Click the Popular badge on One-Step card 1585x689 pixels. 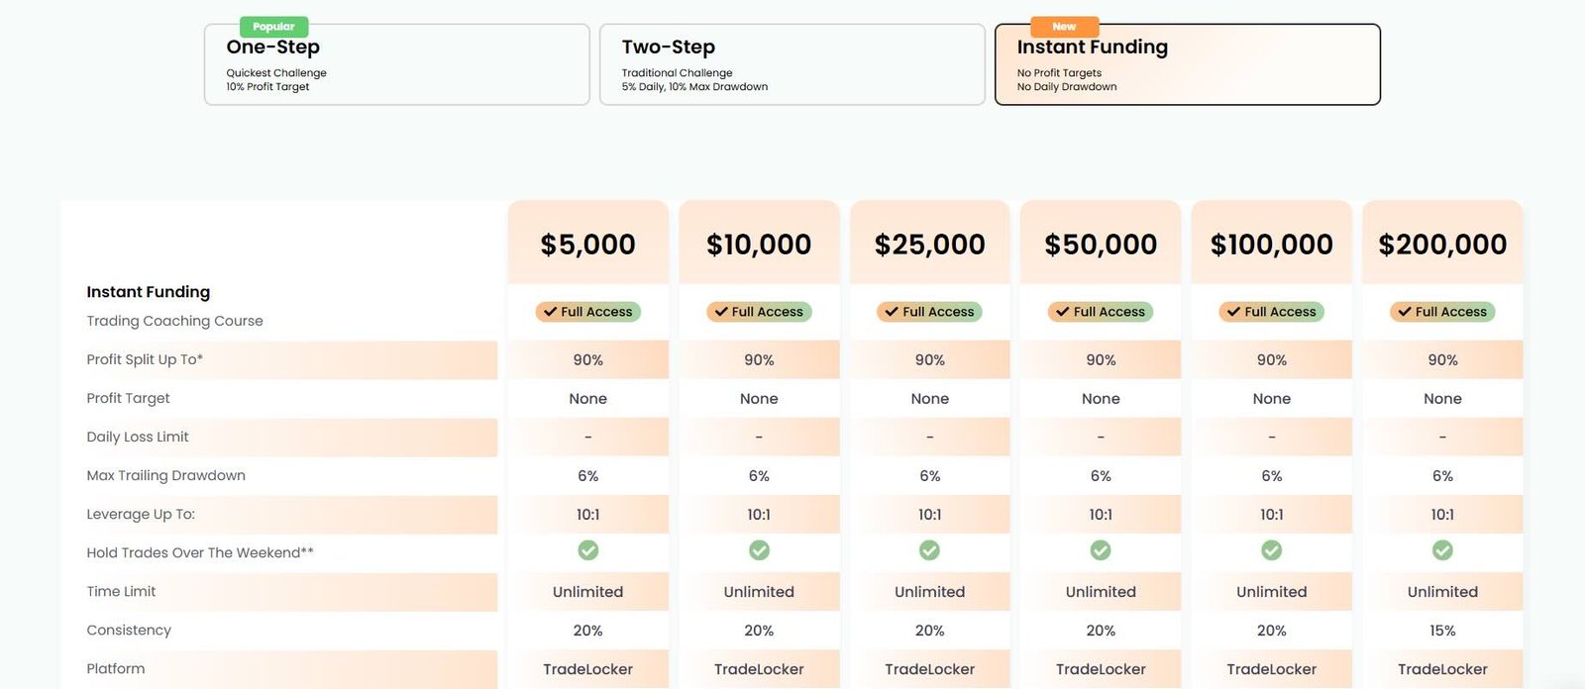(x=274, y=26)
